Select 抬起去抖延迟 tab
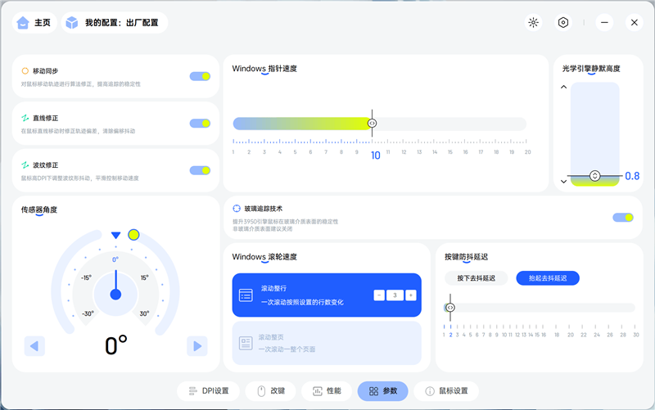 548,278
